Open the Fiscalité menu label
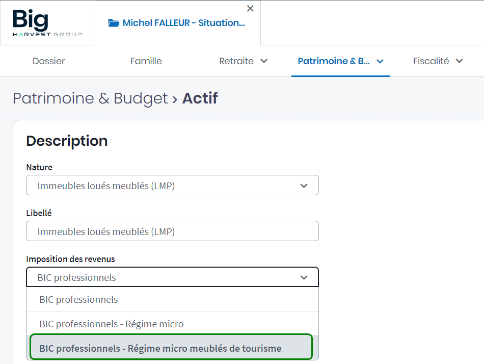Image resolution: width=484 pixels, height=364 pixels. (431, 61)
